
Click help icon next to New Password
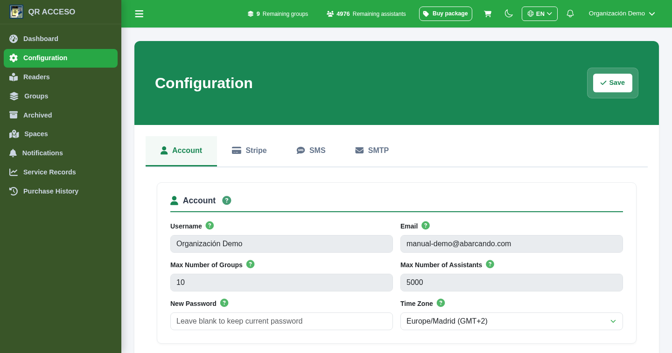(224, 303)
